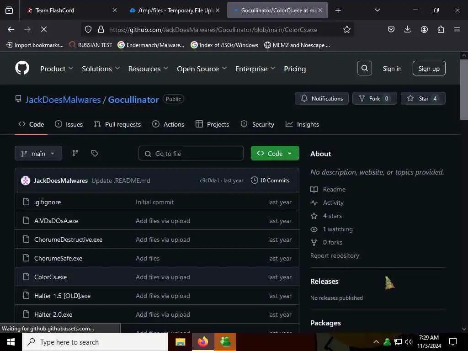Click the Go to file search field

point(191,154)
